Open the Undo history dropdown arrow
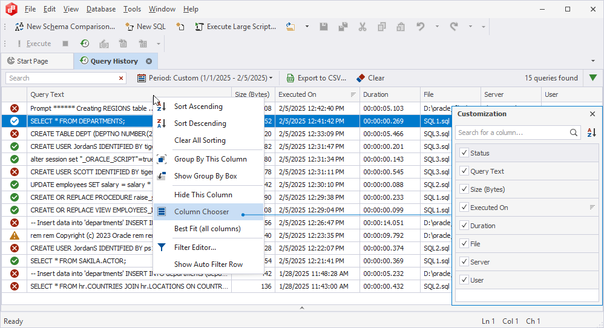604x328 pixels. (x=437, y=27)
